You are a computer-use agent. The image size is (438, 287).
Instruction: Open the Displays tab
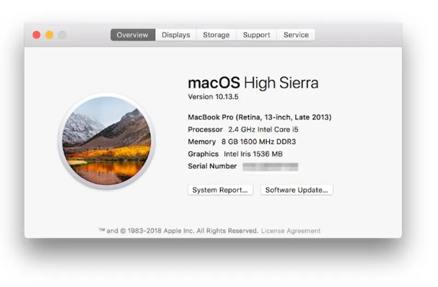176,35
